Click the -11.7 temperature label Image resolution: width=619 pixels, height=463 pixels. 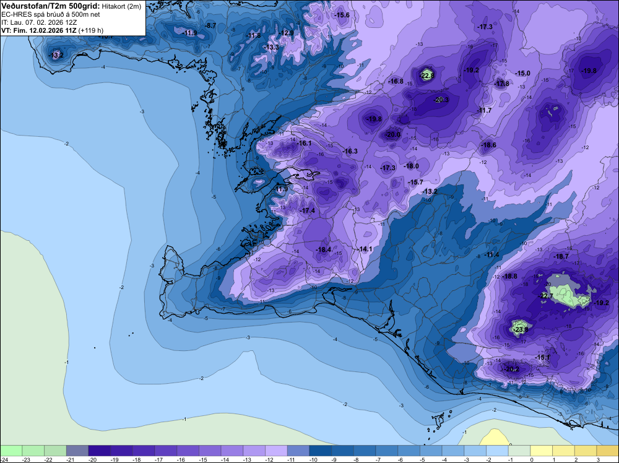click(x=485, y=110)
